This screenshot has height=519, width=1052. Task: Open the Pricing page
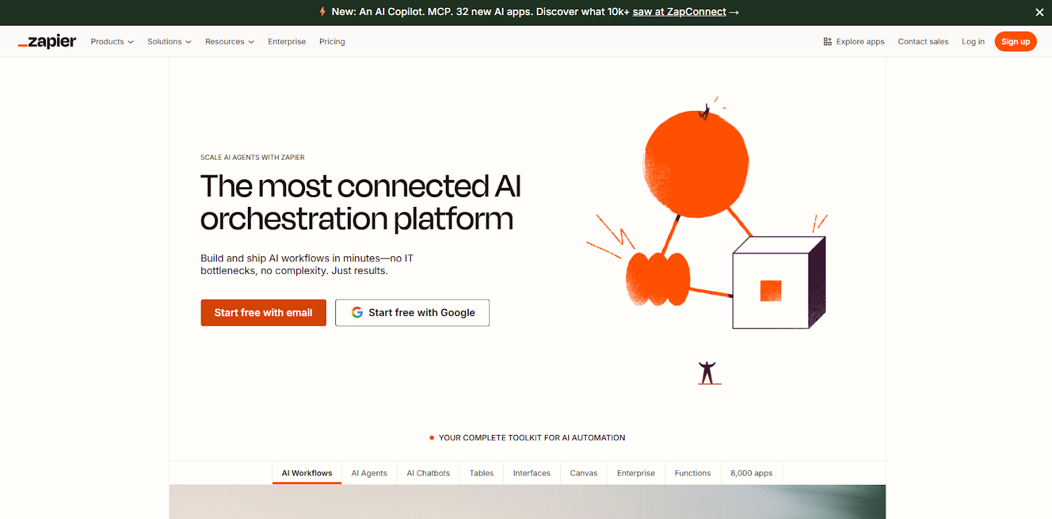(332, 41)
